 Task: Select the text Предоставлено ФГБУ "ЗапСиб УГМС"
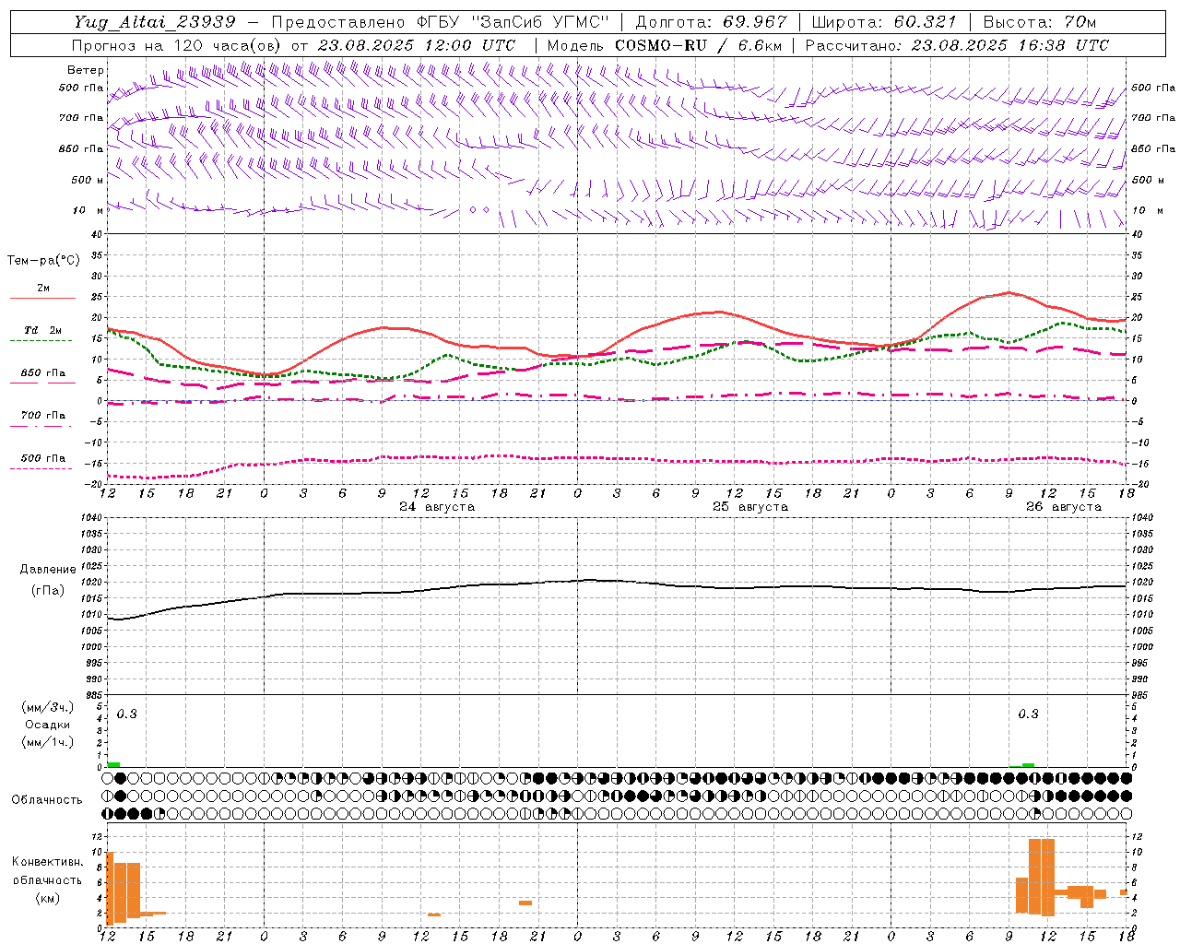441,22
